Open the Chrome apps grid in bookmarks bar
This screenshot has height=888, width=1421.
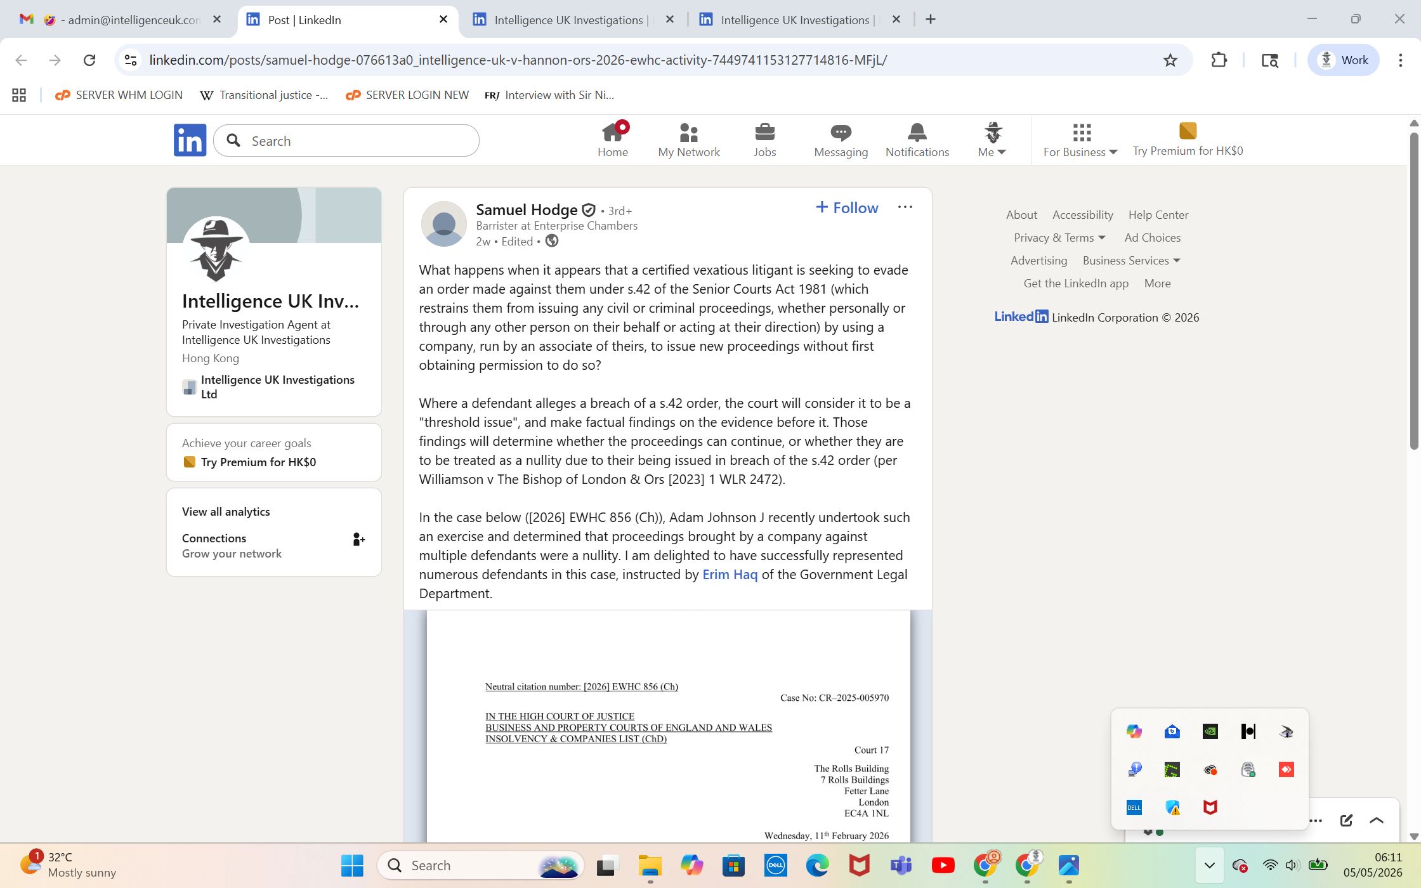[19, 95]
